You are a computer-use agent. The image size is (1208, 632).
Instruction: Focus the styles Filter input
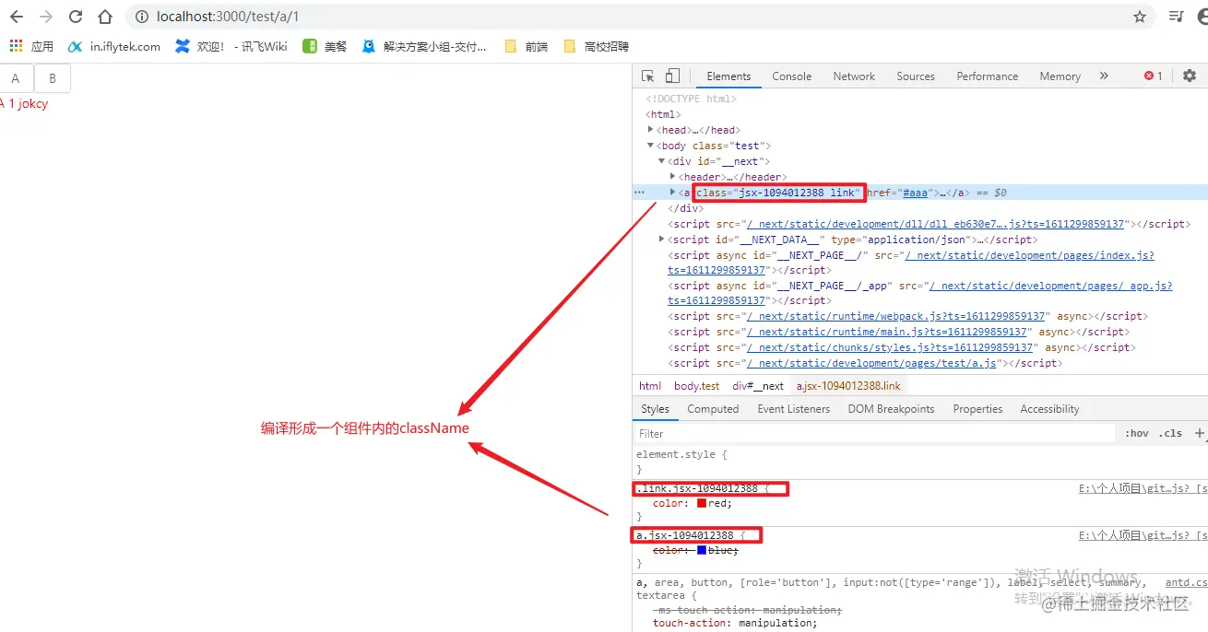pyautogui.click(x=874, y=433)
